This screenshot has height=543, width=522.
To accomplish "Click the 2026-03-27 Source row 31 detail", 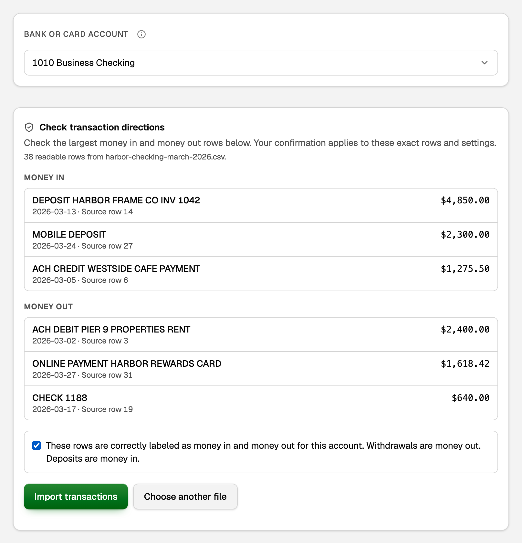I will point(83,375).
